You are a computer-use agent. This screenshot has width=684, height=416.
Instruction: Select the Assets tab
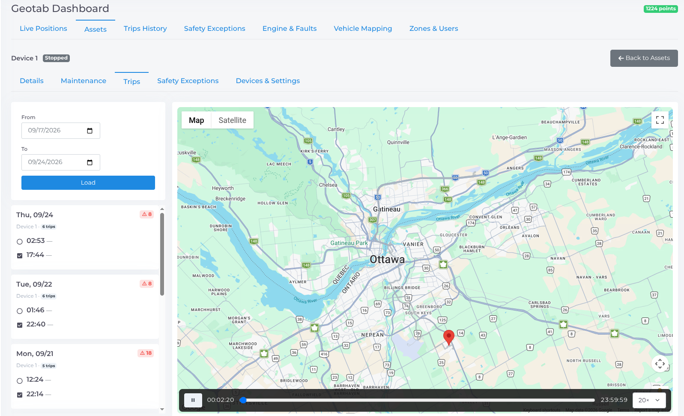click(x=96, y=29)
